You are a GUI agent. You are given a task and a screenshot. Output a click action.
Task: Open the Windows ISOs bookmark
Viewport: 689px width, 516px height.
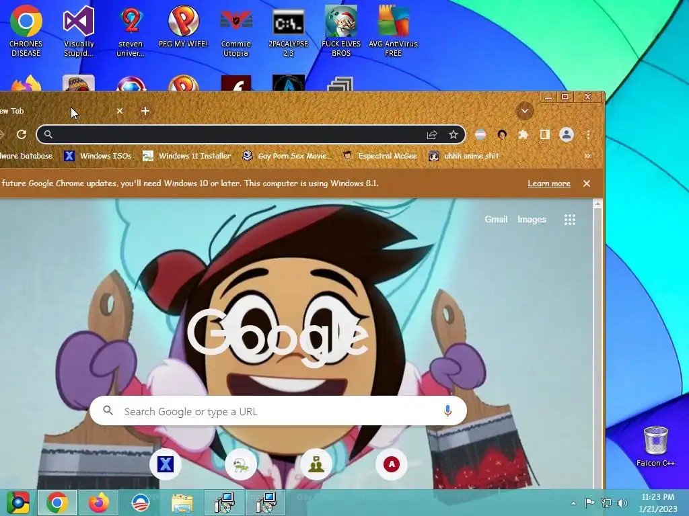(98, 156)
